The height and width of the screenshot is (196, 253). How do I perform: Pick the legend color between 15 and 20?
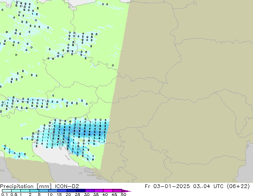pos(62,191)
